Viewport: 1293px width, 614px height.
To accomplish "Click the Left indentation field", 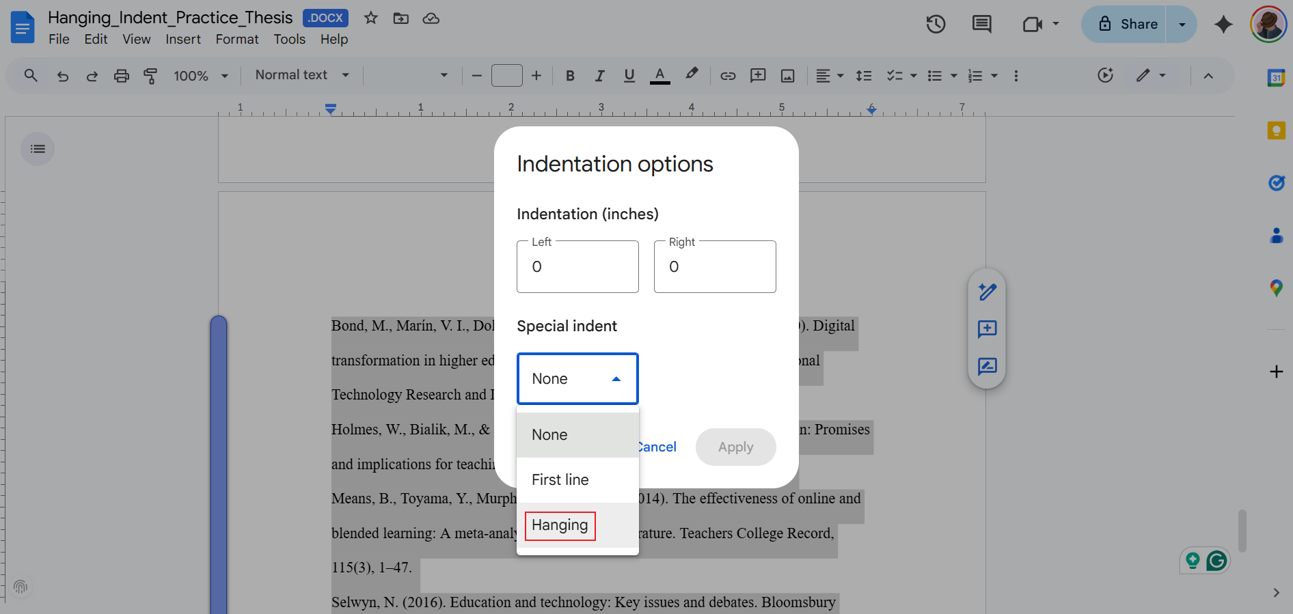I will (577, 266).
